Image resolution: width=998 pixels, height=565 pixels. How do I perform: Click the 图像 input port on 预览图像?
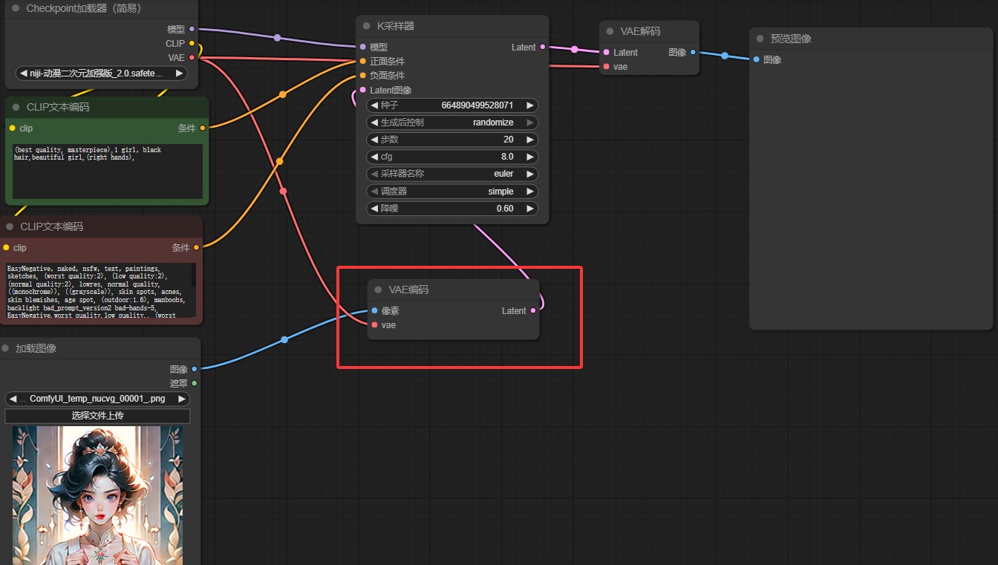757,59
